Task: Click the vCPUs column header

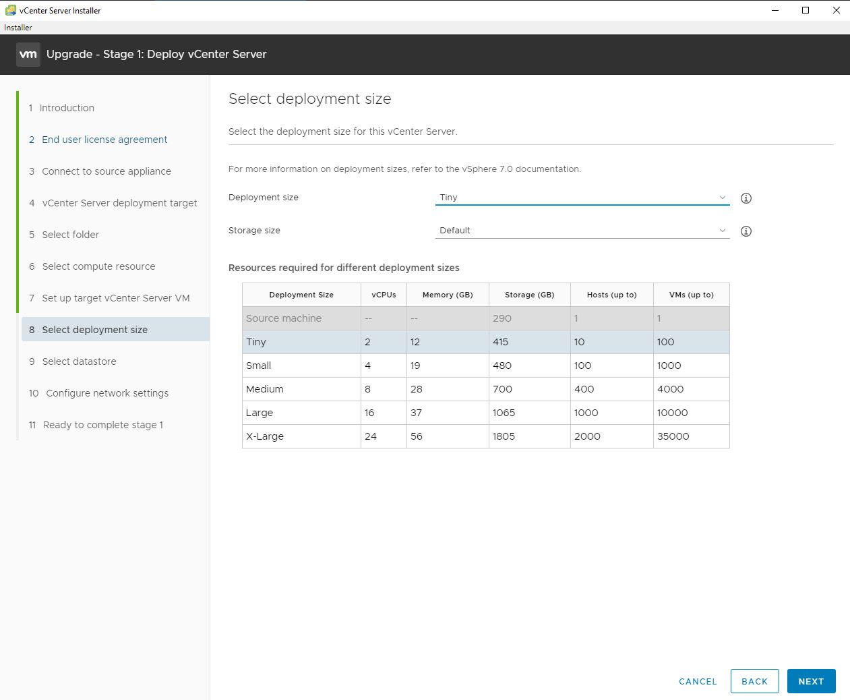Action: coord(384,295)
